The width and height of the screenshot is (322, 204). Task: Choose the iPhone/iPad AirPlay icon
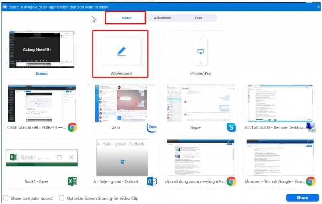pyautogui.click(x=200, y=52)
